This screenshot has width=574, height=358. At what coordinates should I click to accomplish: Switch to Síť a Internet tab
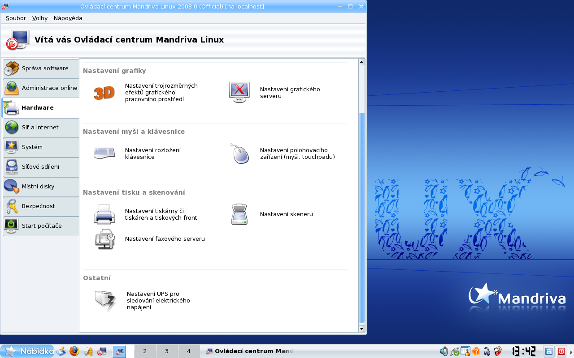pyautogui.click(x=41, y=128)
